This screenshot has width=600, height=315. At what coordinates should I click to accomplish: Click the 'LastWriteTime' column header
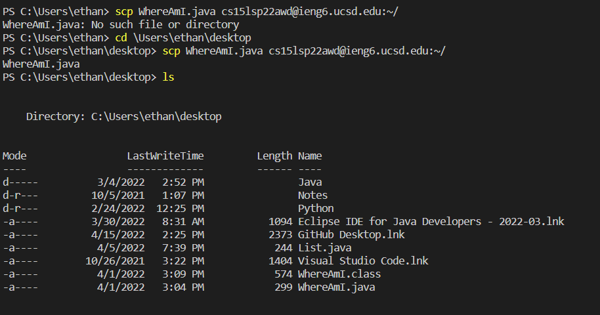click(165, 156)
